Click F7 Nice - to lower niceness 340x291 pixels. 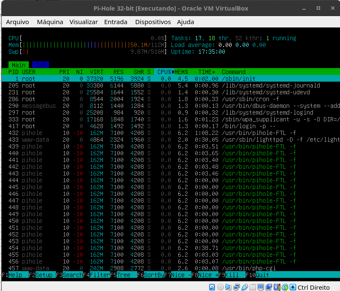coord(178,275)
